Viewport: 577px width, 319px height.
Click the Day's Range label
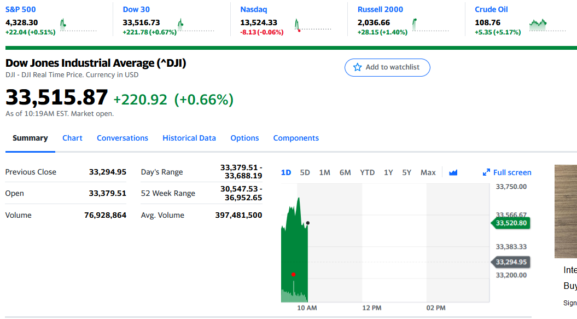pyautogui.click(x=162, y=172)
